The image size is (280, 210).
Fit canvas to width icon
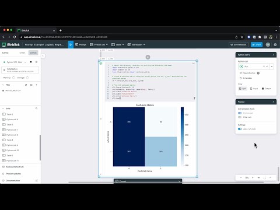pyautogui.click(x=258, y=178)
